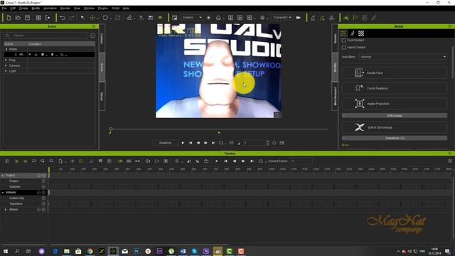Click the Realtime button under the viewport
Viewport: 455px width, 256px height.
(x=165, y=143)
